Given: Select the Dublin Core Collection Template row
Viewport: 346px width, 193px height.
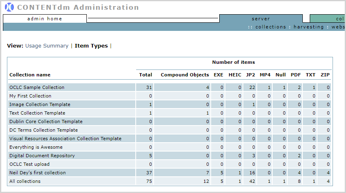Looking at the screenshot, I should [46, 121].
